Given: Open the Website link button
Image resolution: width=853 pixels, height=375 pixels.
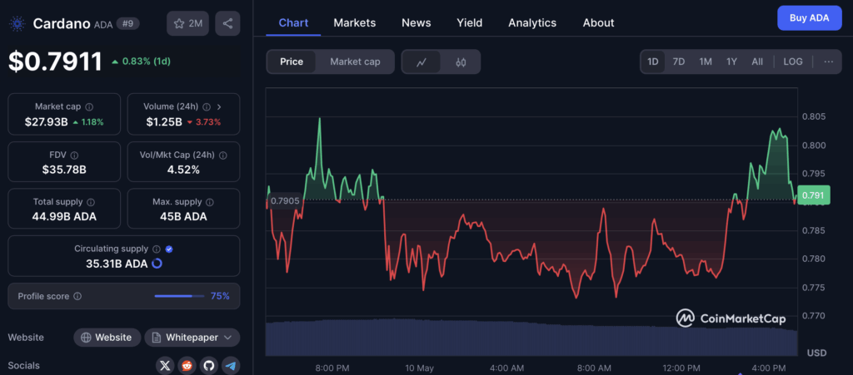Looking at the screenshot, I should tap(107, 338).
